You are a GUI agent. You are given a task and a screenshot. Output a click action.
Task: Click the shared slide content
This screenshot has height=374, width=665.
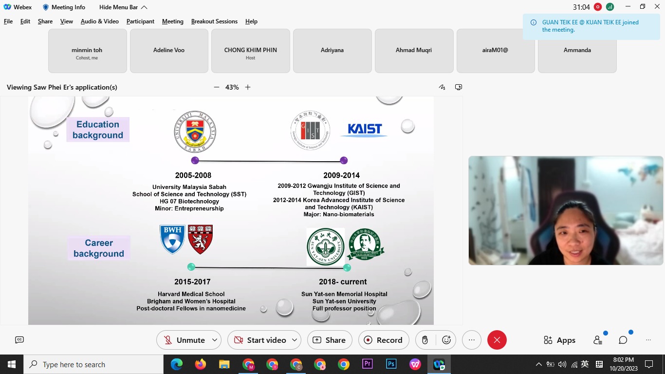coord(231,210)
